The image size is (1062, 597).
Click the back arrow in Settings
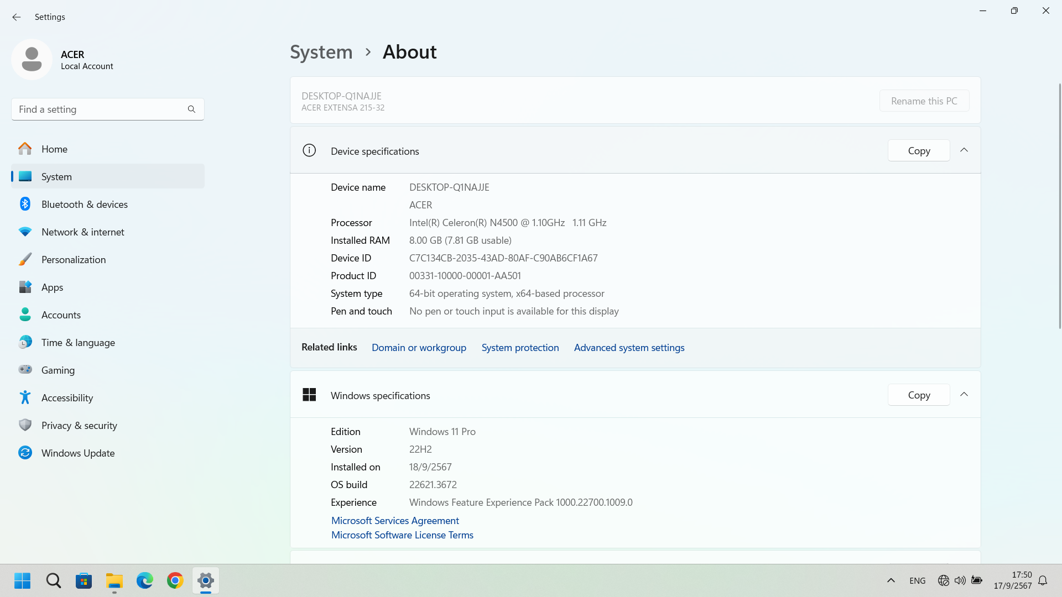[17, 17]
